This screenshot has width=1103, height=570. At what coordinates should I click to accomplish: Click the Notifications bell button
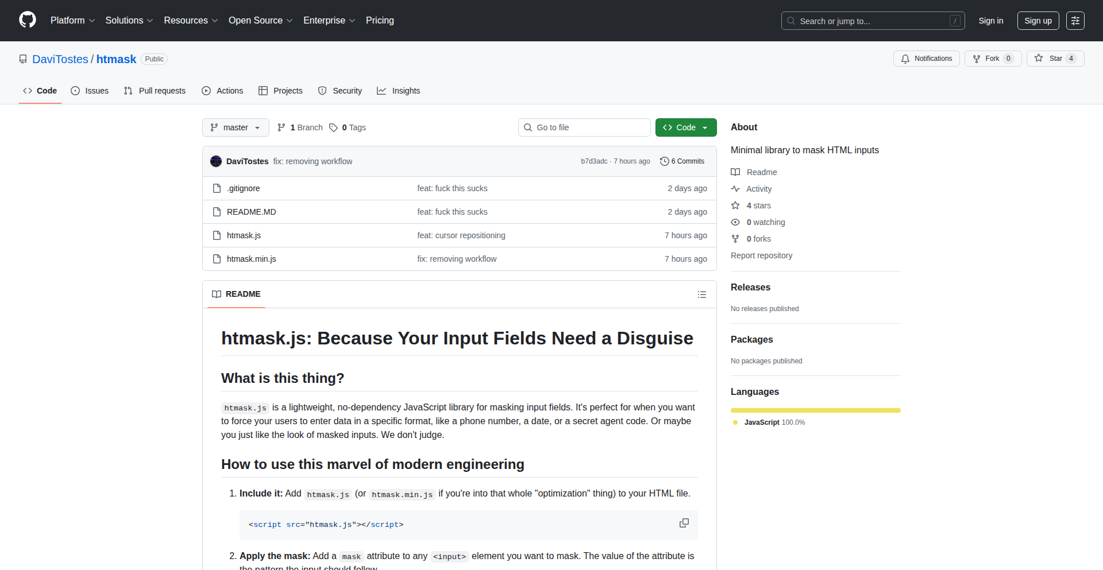point(926,59)
